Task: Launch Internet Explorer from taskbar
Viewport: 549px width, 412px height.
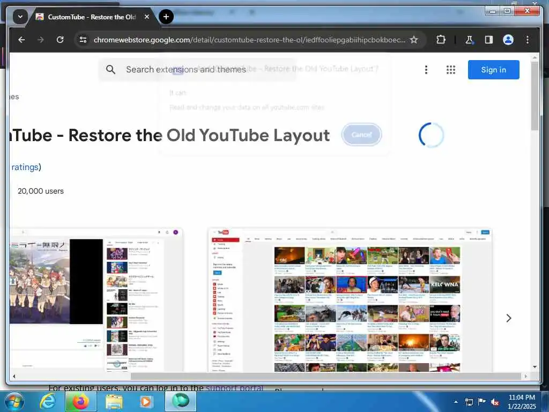Action: [47, 401]
